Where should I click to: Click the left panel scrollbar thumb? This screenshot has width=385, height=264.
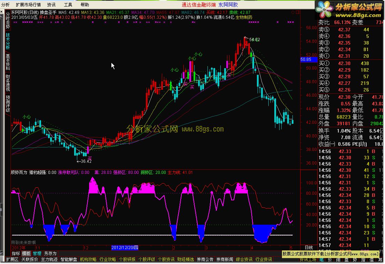click(x=1, y=210)
